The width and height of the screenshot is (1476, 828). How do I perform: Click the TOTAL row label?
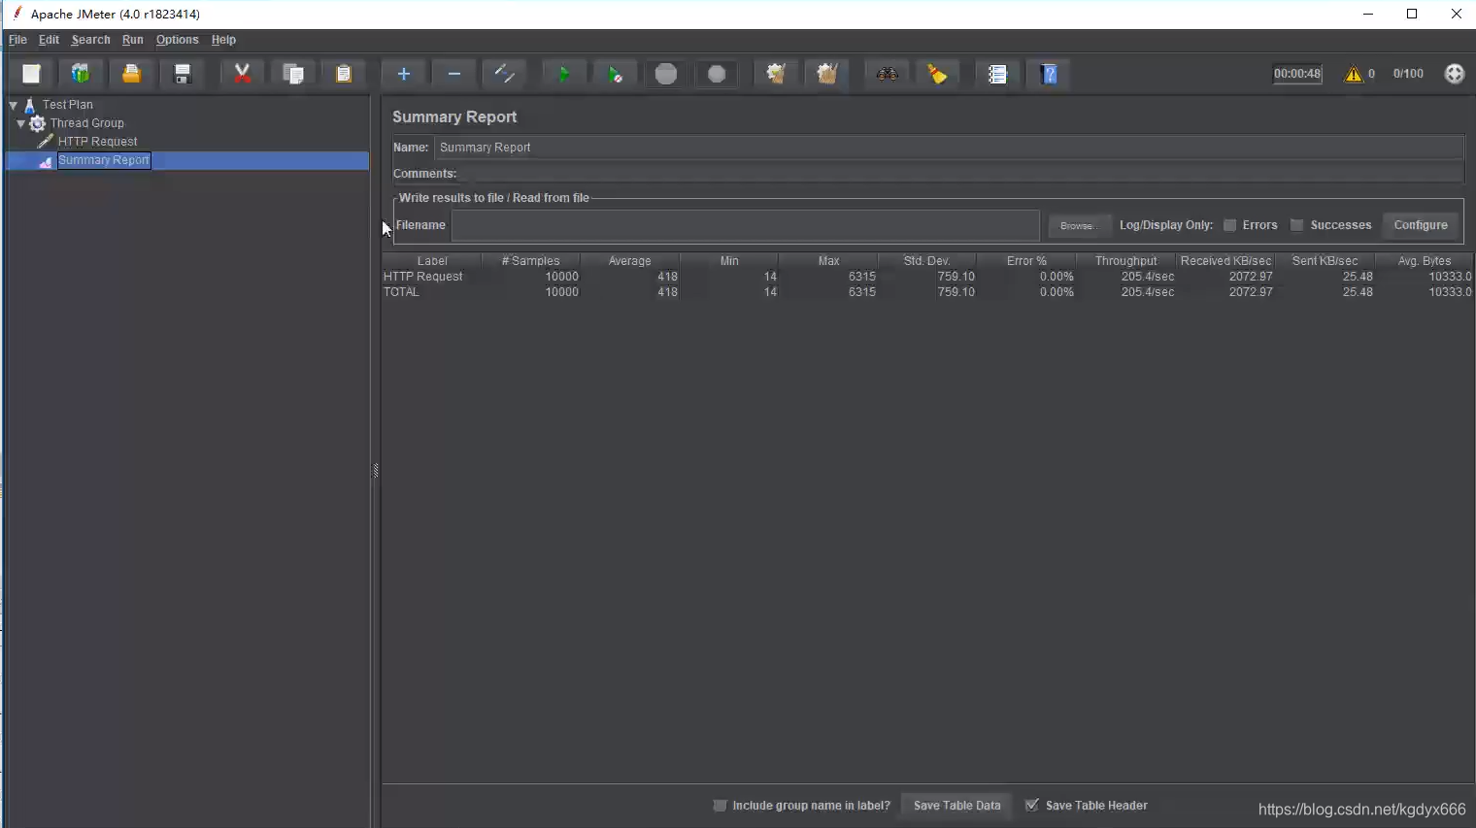pyautogui.click(x=401, y=292)
